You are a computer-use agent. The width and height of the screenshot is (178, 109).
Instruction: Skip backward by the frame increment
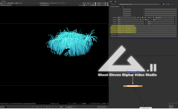[58, 107]
